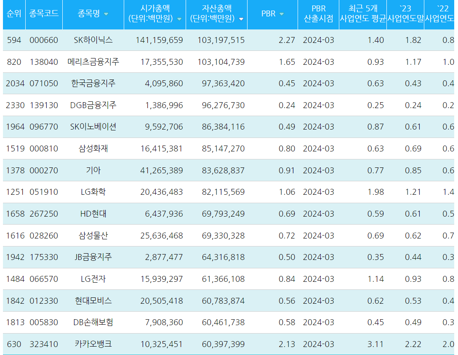Image resolution: width=458 pixels, height=355 pixels.
Task: Select rank number 2034
Action: [x=15, y=84]
